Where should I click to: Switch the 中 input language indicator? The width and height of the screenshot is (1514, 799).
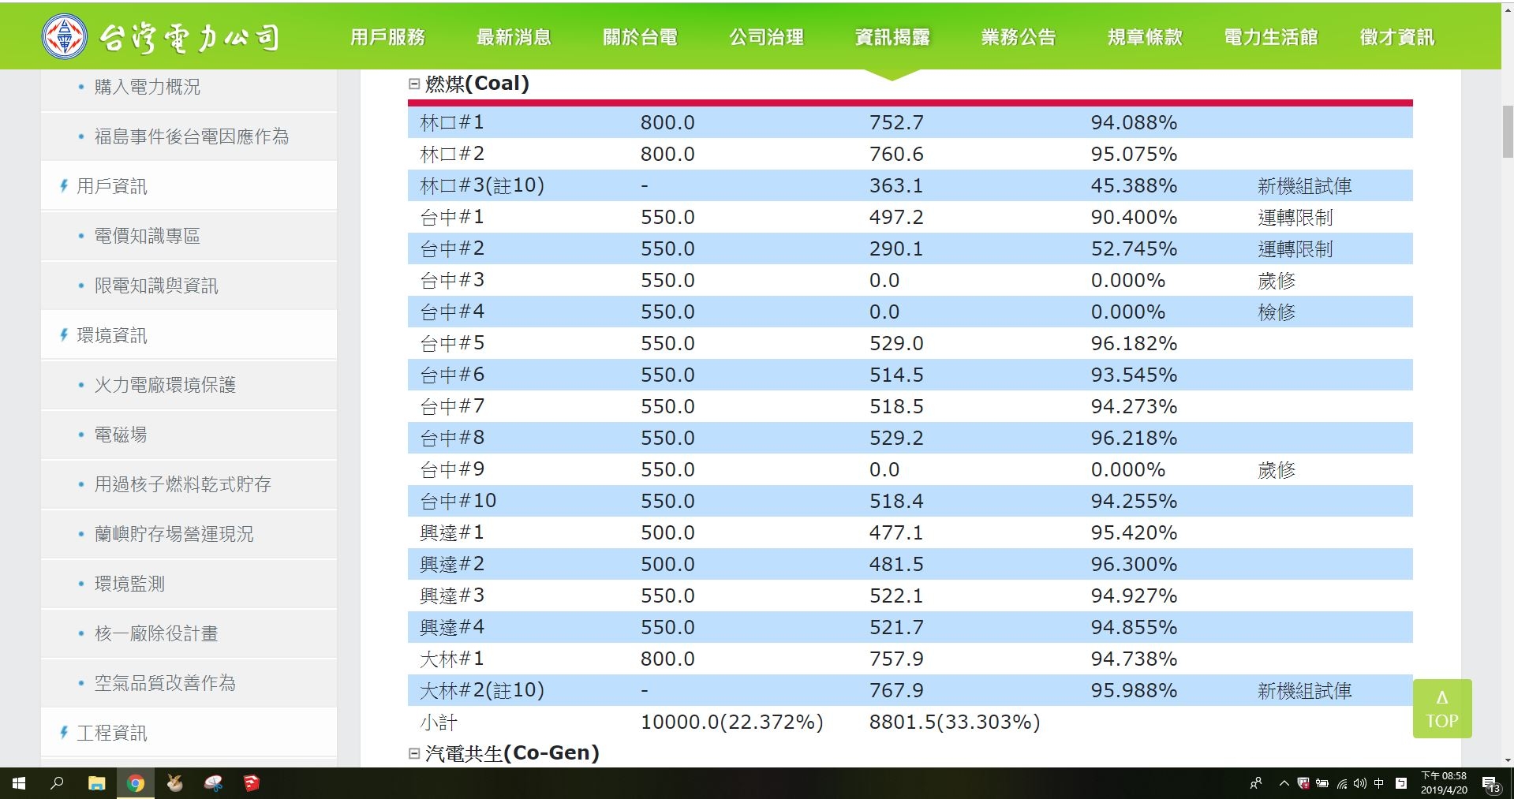(1379, 783)
